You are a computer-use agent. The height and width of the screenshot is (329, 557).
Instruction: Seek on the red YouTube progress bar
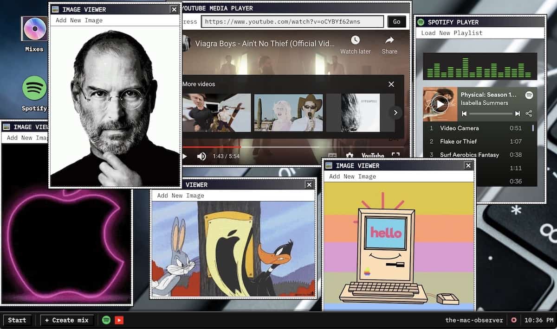[x=211, y=147]
